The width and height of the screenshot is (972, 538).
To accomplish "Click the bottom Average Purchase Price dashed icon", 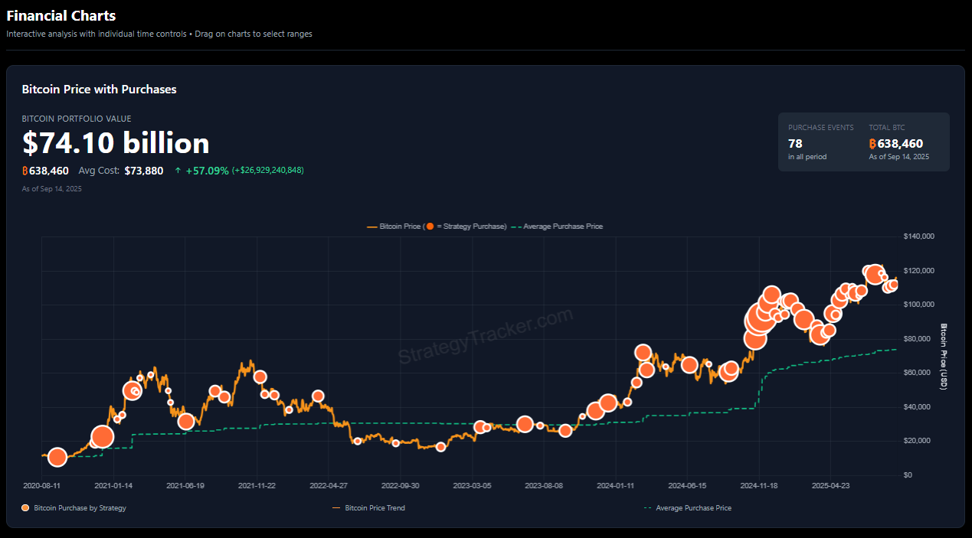I will click(x=648, y=508).
